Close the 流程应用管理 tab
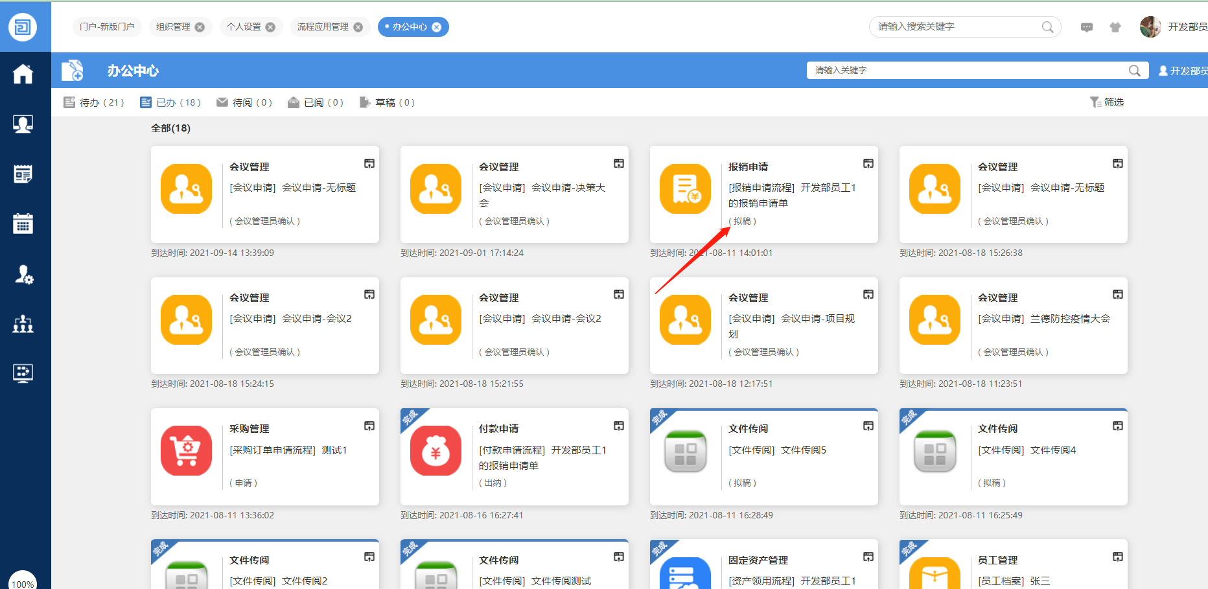The image size is (1208, 589). 358,27
